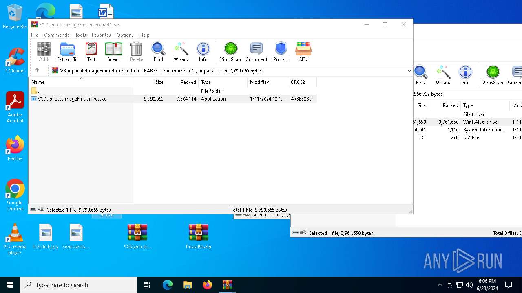Open the Help menu
522x293 pixels.
pyautogui.click(x=144, y=35)
